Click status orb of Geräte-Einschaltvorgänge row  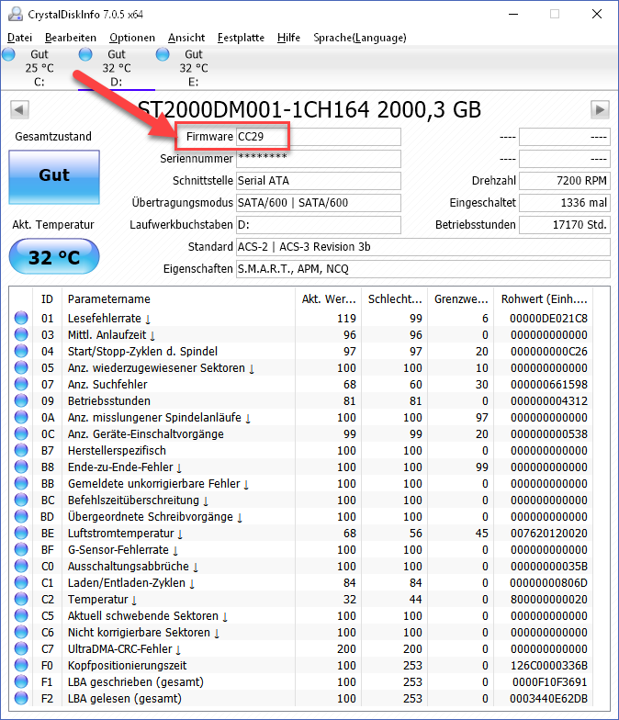(x=21, y=433)
